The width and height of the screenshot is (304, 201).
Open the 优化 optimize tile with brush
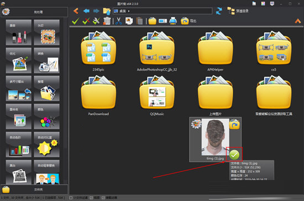point(19,60)
